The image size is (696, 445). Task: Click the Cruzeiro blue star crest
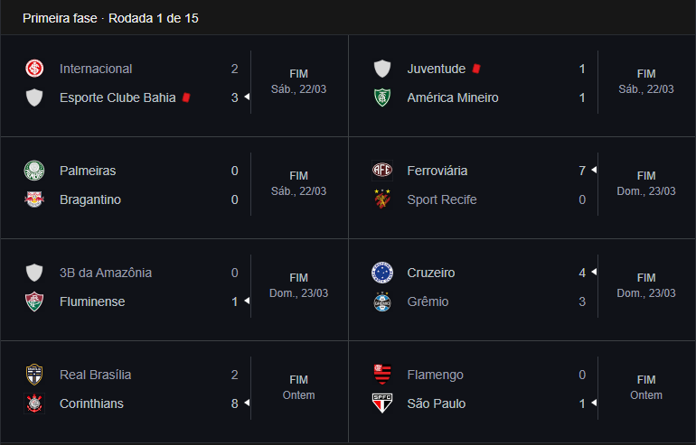pyautogui.click(x=382, y=273)
